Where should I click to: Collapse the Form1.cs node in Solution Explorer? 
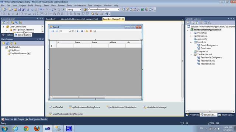pyautogui.click(x=191, y=42)
